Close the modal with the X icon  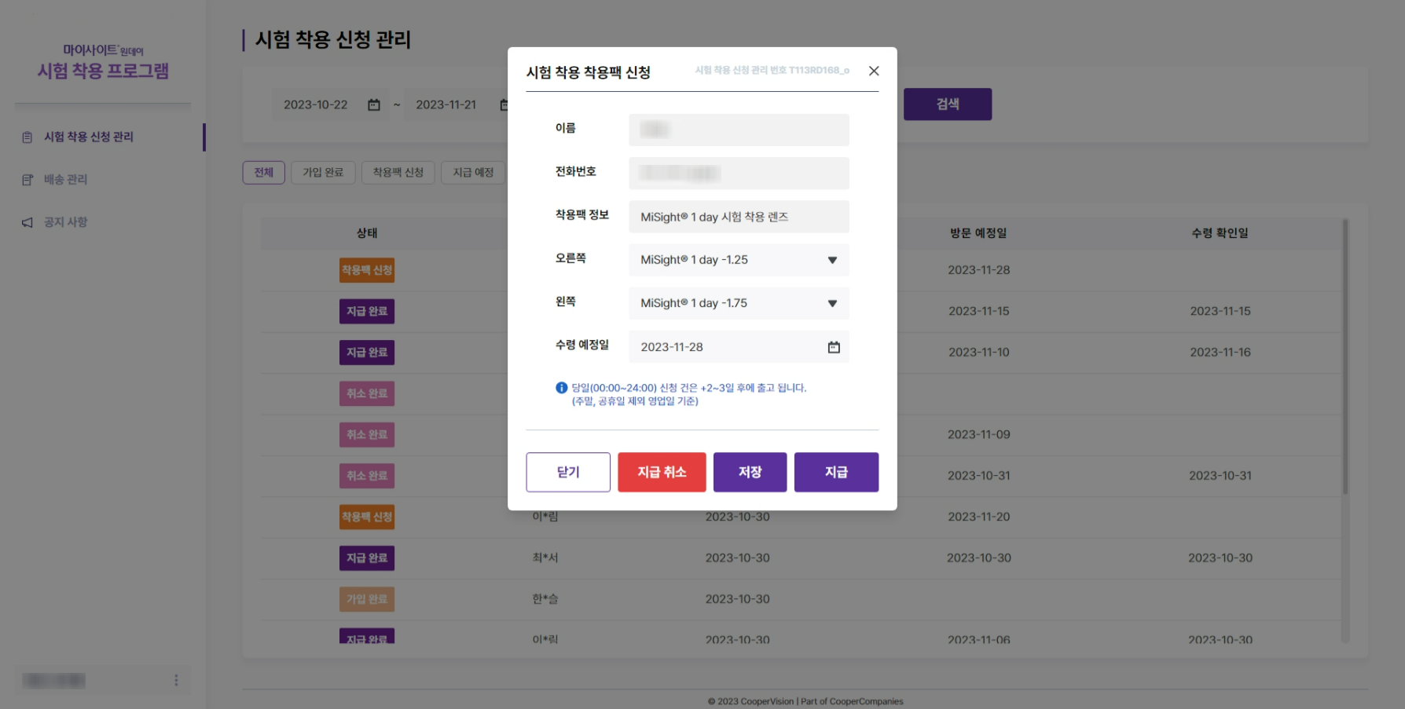(873, 71)
